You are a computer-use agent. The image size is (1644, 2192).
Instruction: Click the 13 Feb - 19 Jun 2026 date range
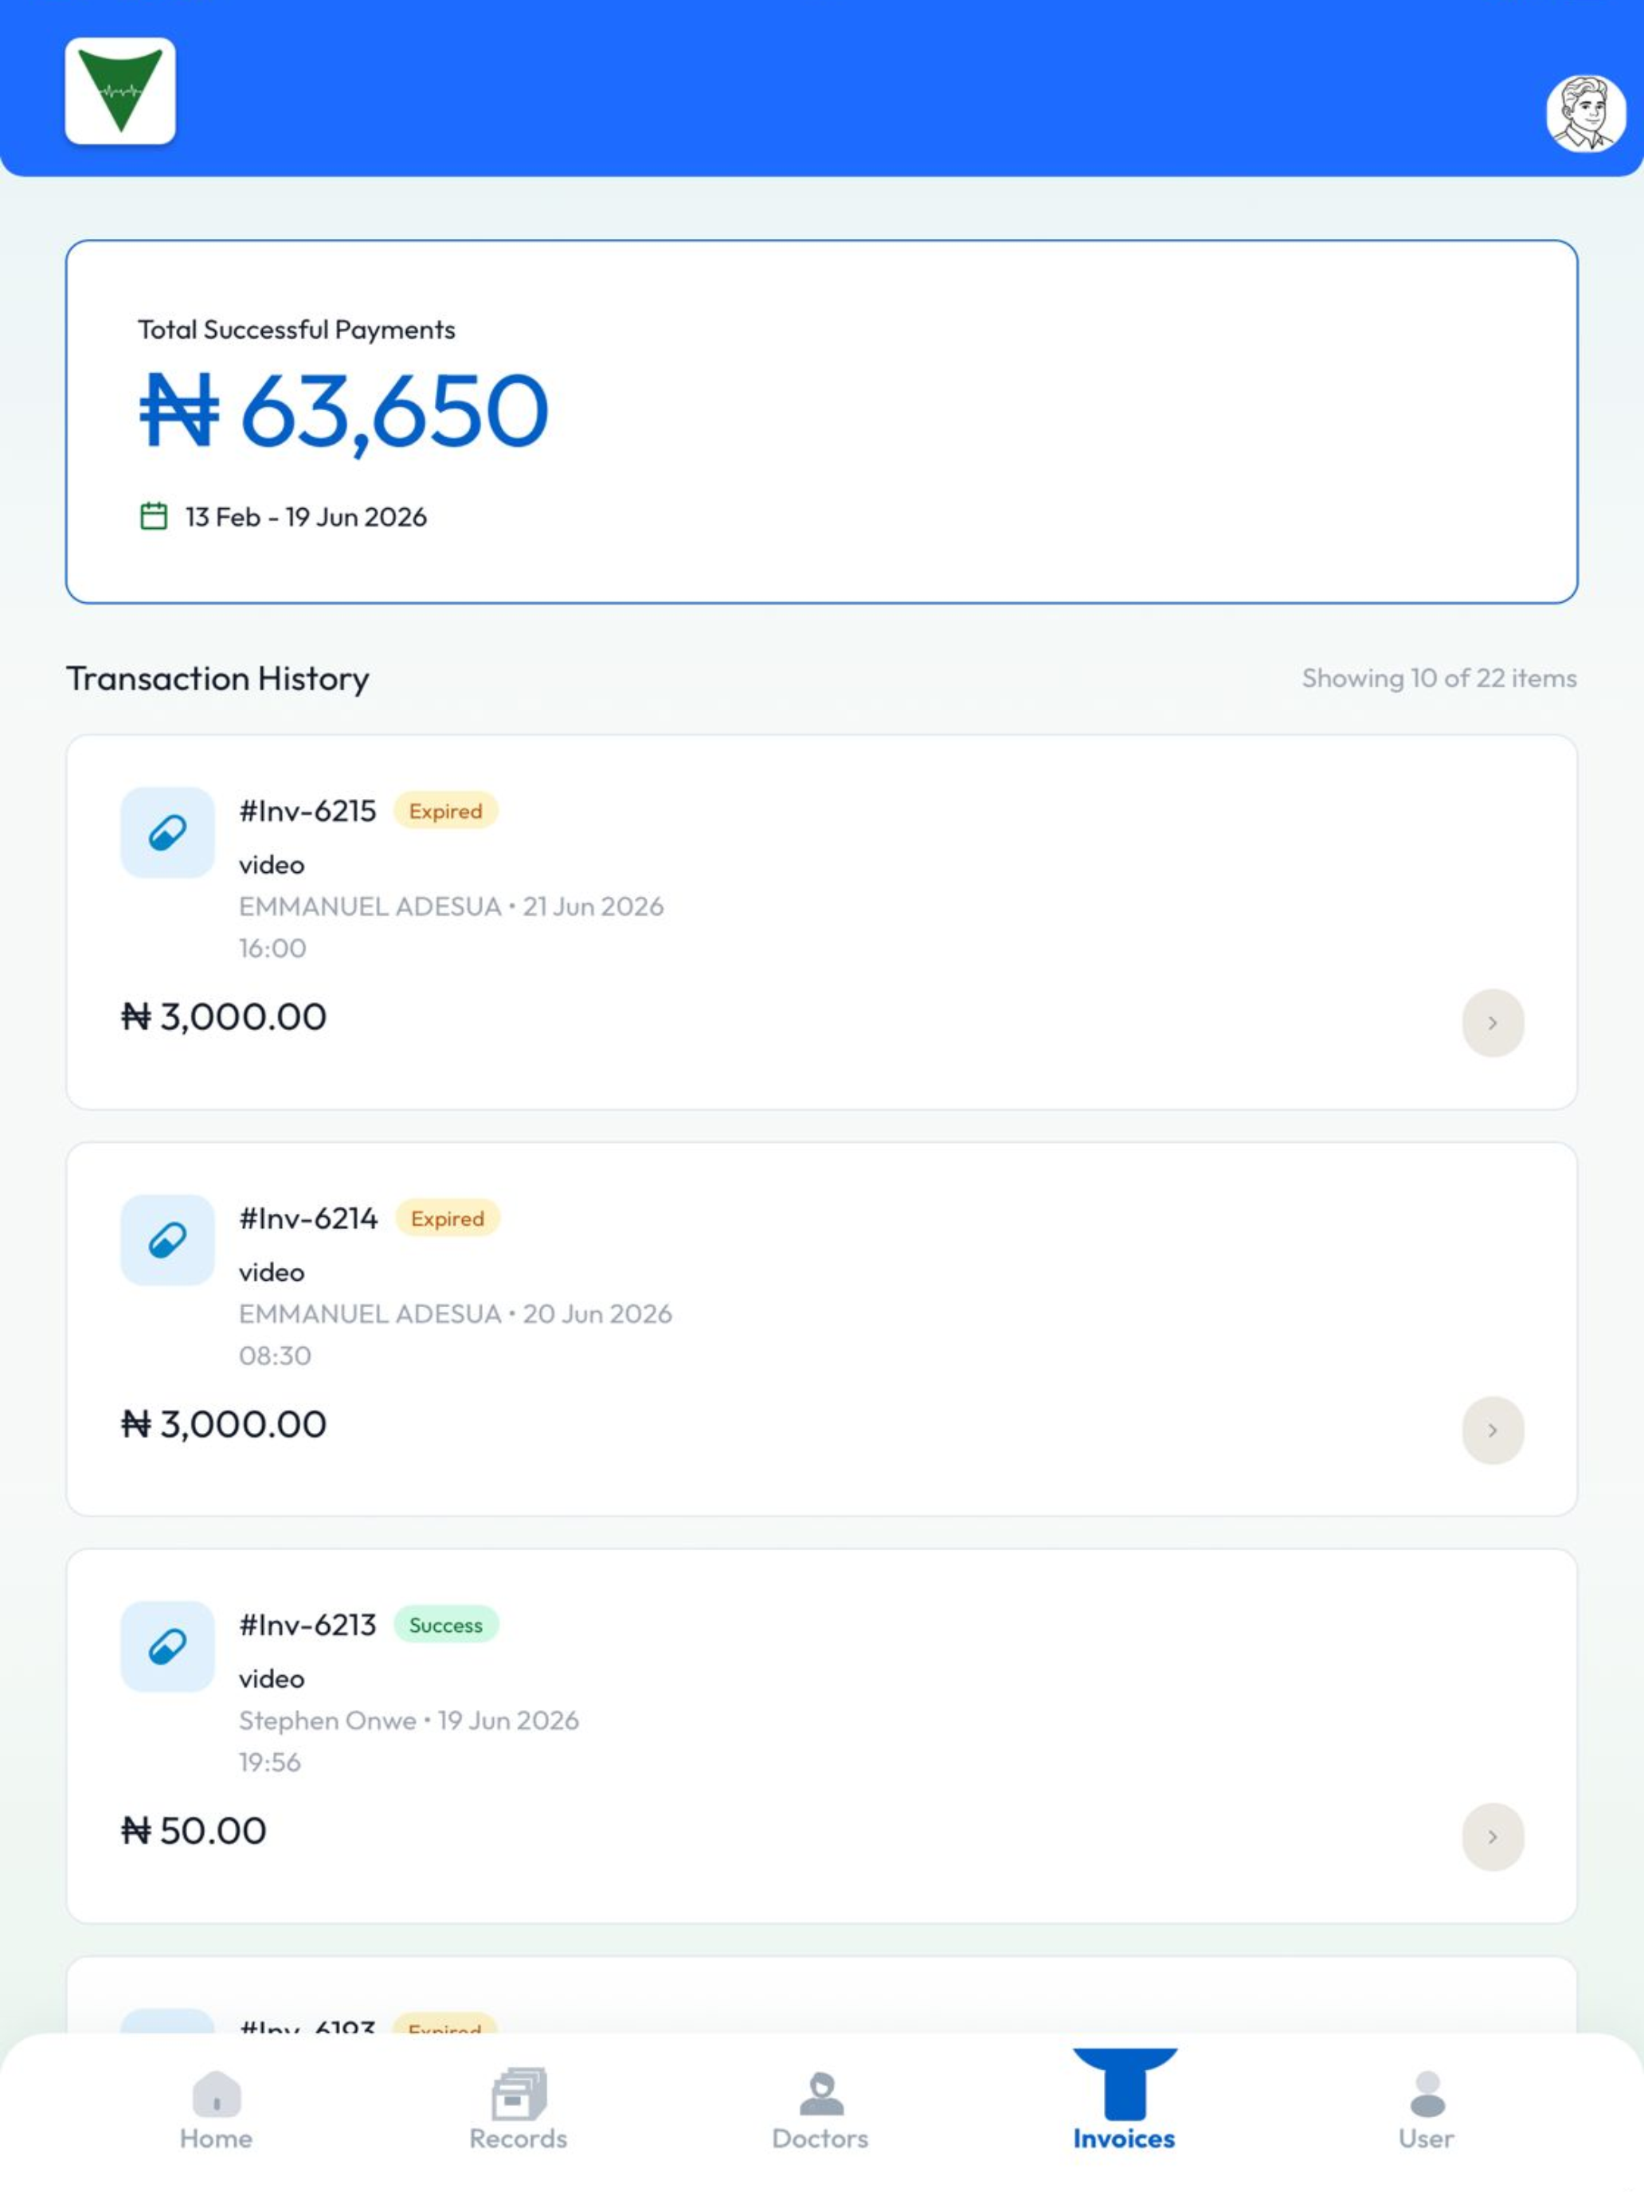point(306,517)
